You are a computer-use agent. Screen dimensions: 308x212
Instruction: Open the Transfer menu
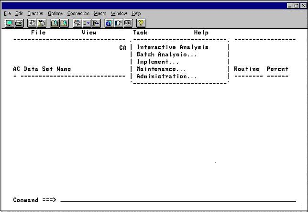(35, 13)
